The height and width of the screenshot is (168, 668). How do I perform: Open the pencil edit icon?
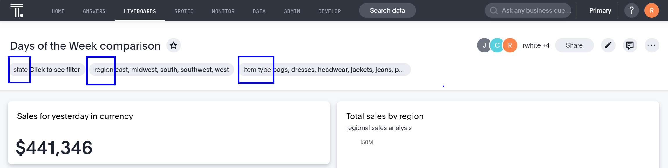click(608, 45)
